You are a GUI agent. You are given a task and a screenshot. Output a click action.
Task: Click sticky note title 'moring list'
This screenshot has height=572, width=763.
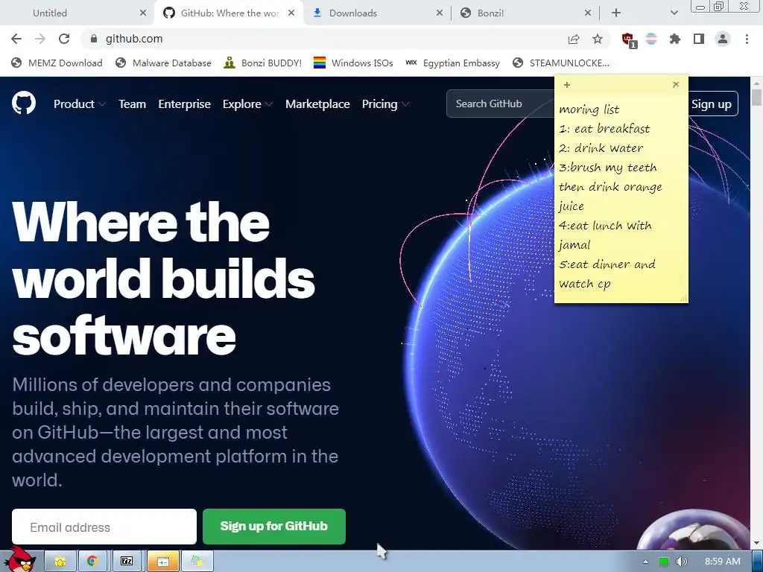click(589, 109)
